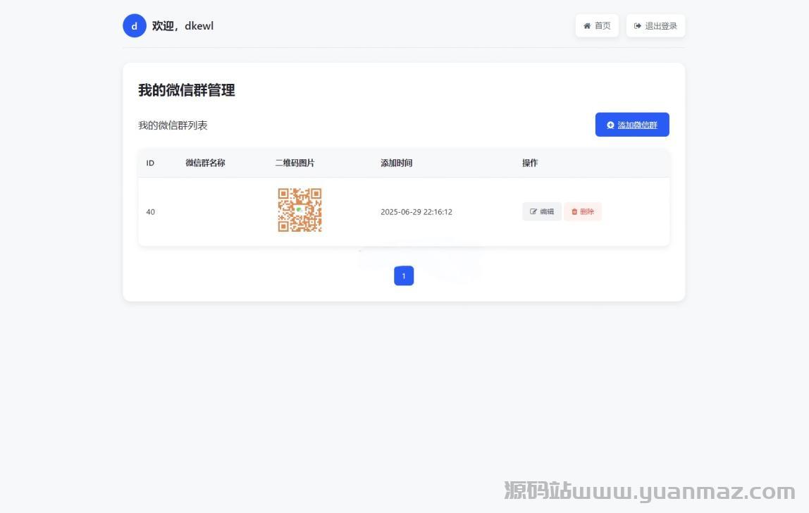Click the red 删除 delete button

point(583,211)
